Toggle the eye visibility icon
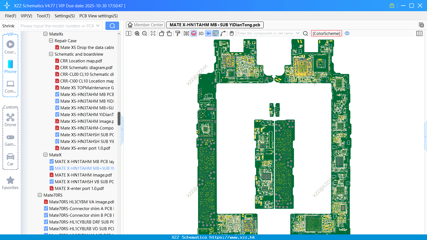The height and width of the screenshot is (240, 427). (x=347, y=33)
